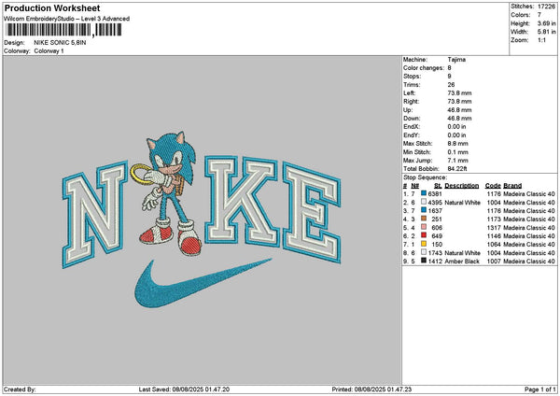Click the Sonic figure in the embroidery preview
The height and width of the screenshot is (396, 560).
(x=168, y=193)
